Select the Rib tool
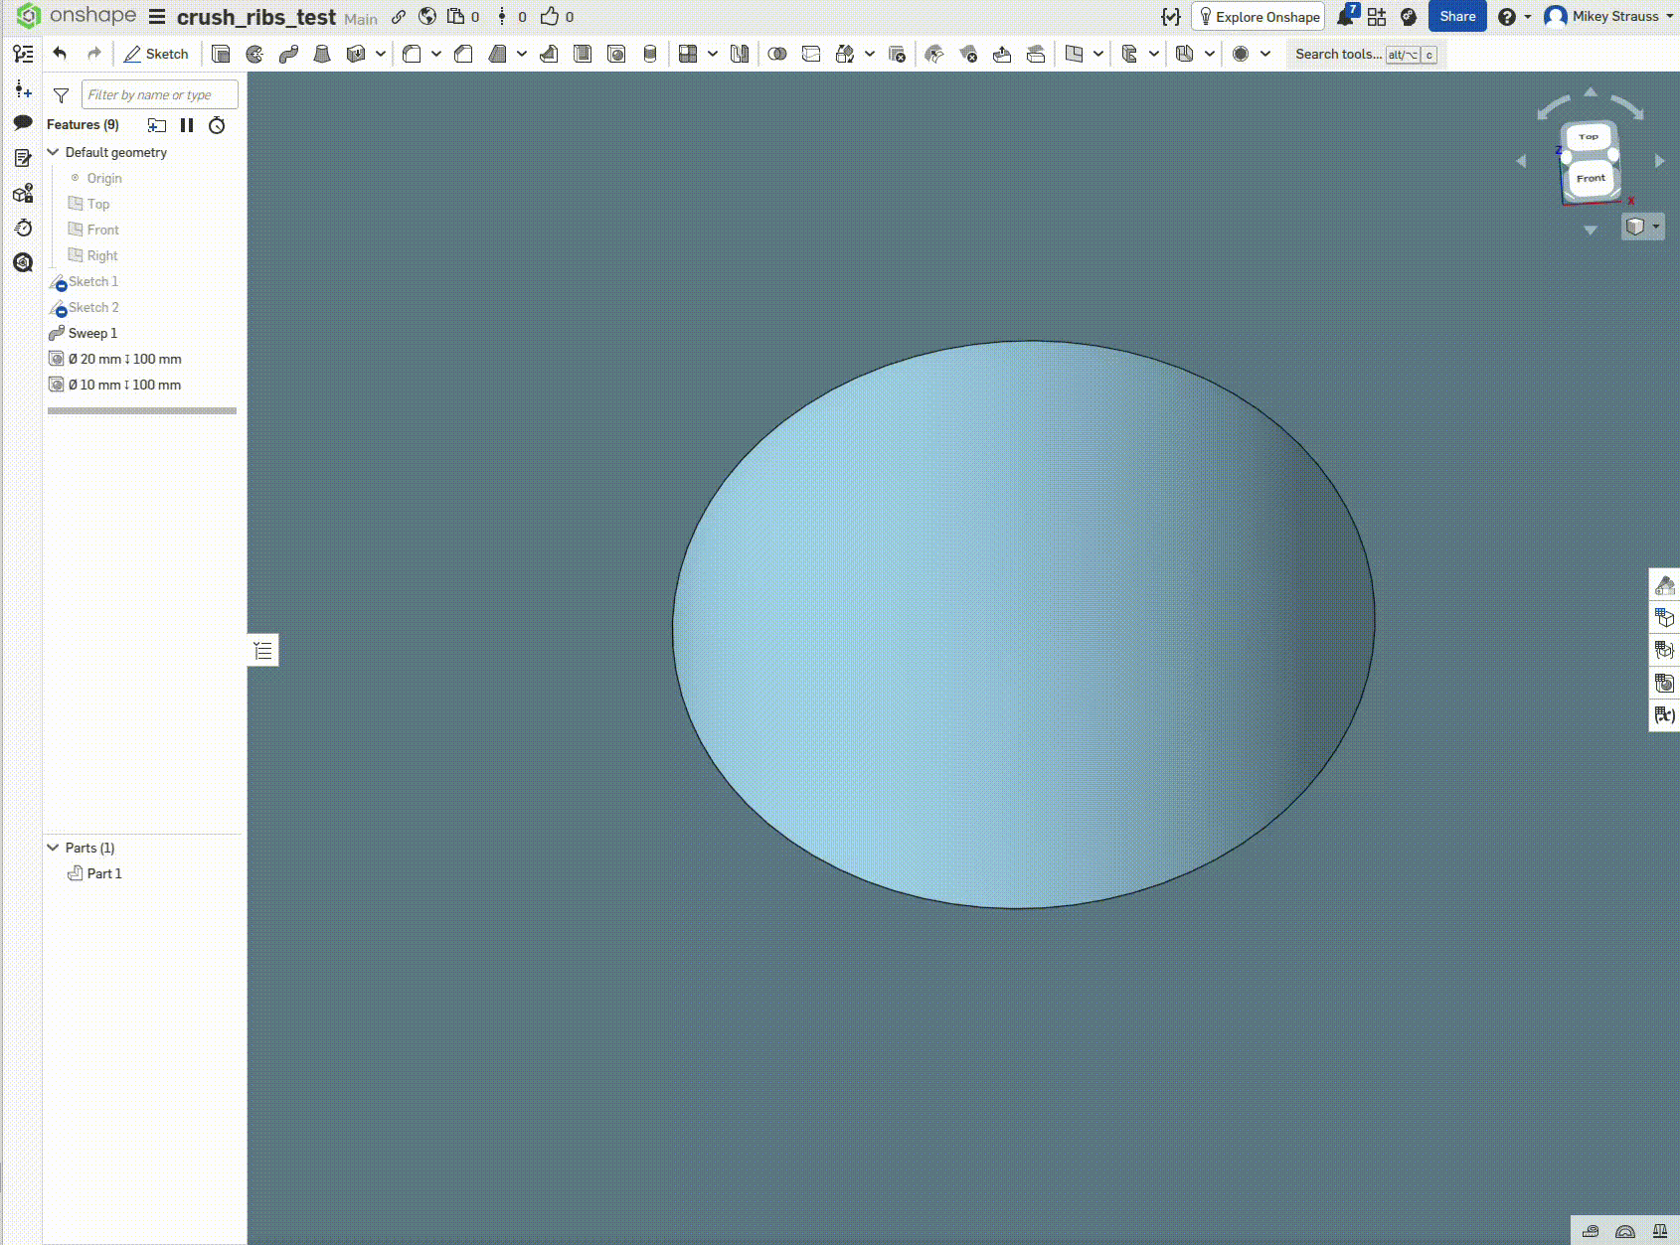The image size is (1680, 1245). pos(549,54)
